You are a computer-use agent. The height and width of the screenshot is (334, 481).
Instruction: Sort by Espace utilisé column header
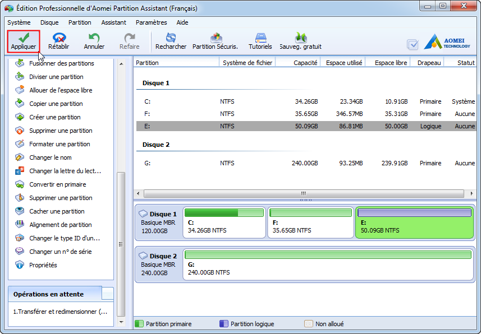(343, 63)
